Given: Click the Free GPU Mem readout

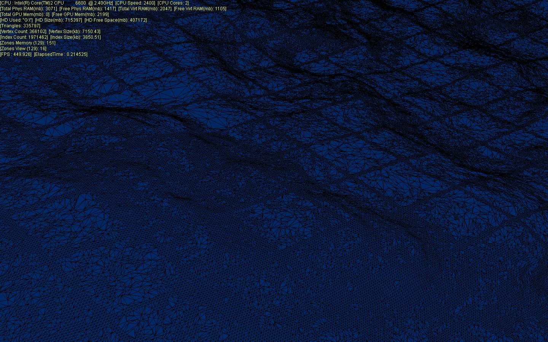Looking at the screenshot, I should [x=80, y=14].
